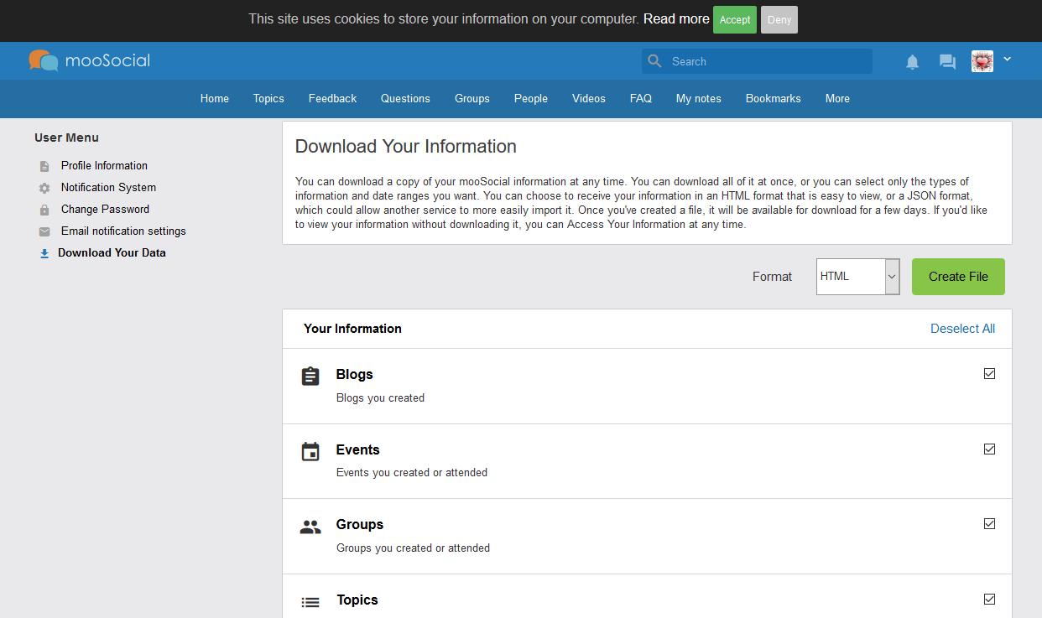Click the Blogs heading text

point(355,375)
